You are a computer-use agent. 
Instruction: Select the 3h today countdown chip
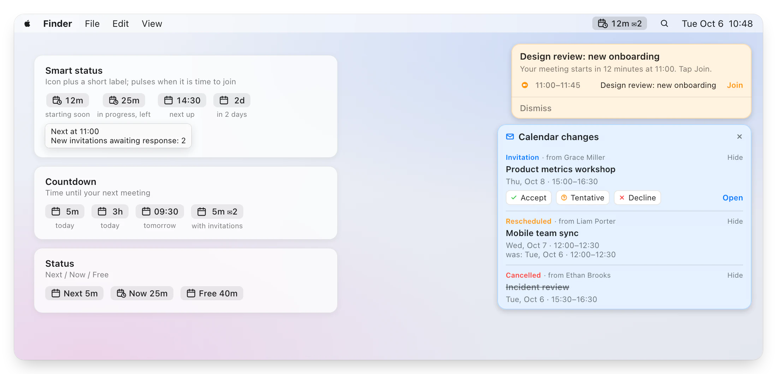(x=110, y=212)
